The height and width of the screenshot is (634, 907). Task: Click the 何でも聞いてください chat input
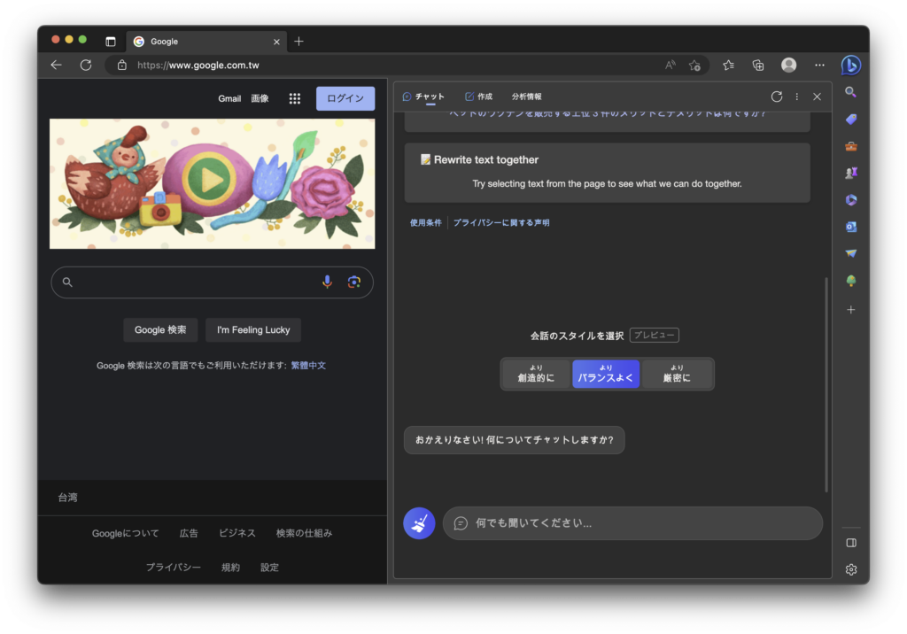[632, 523]
